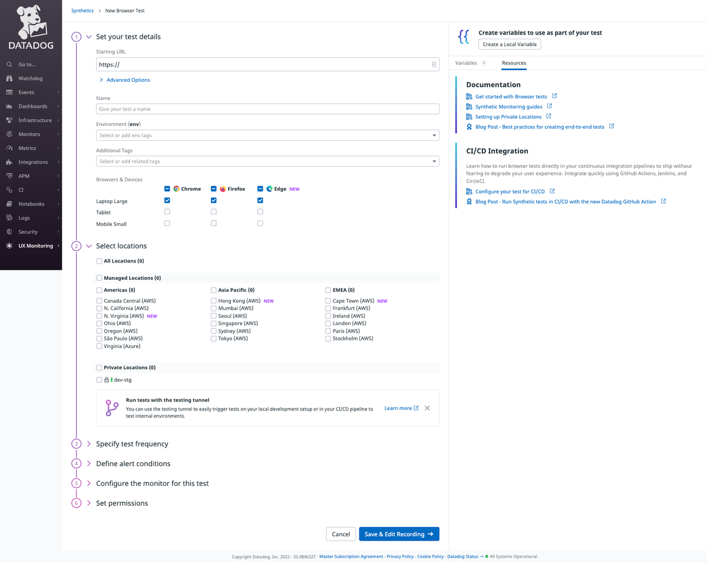Open Datadog Status footer link
The height and width of the screenshot is (563, 707).
coord(462,557)
